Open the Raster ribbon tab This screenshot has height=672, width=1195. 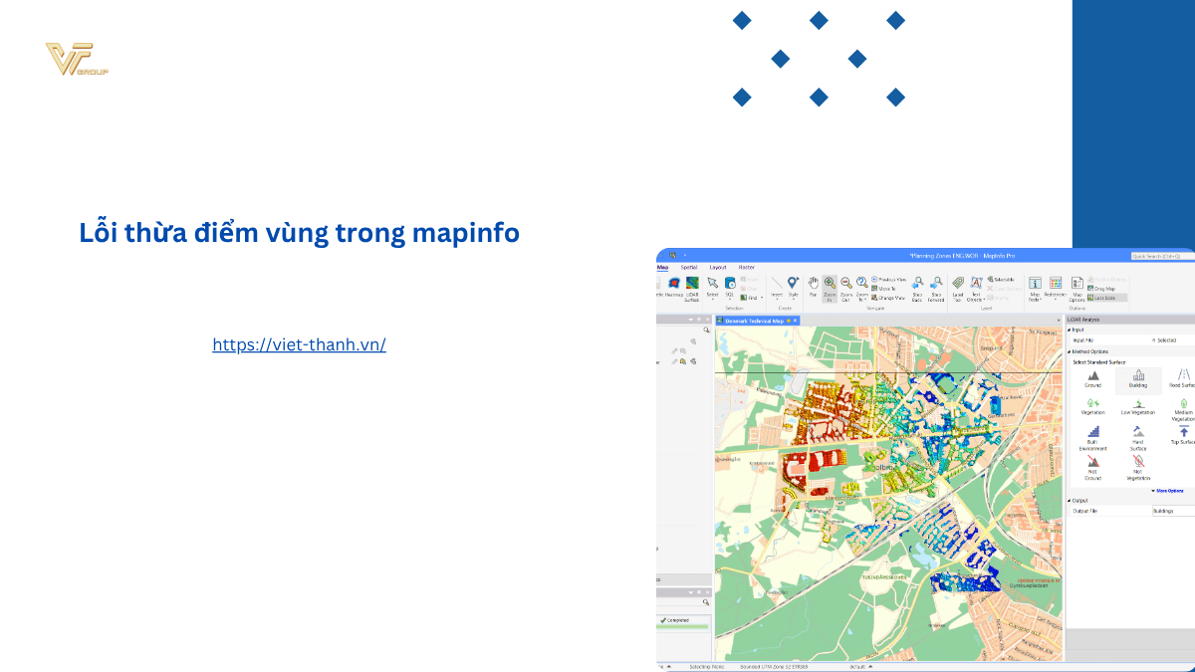click(746, 267)
